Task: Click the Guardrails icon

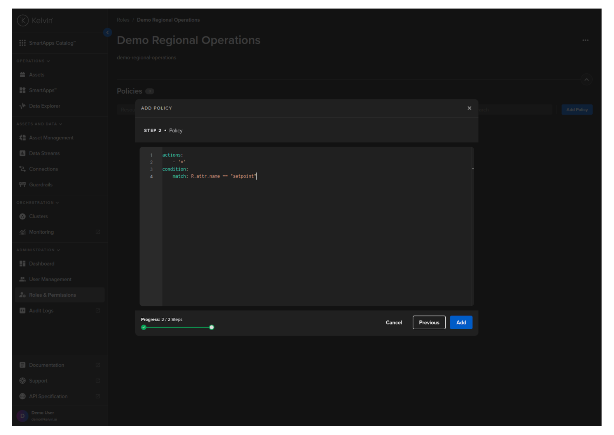Action: [x=23, y=184]
